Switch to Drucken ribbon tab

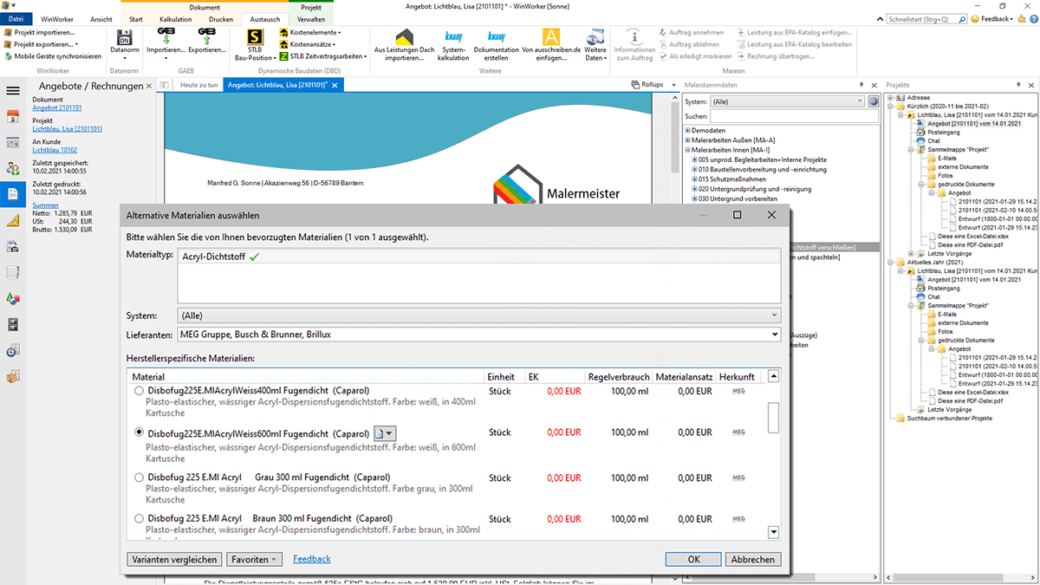[221, 18]
